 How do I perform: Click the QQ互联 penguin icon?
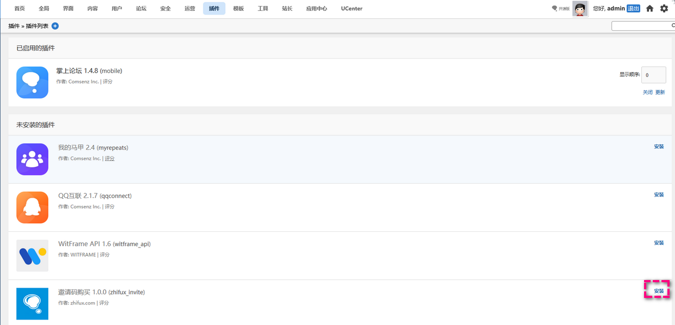coord(32,207)
